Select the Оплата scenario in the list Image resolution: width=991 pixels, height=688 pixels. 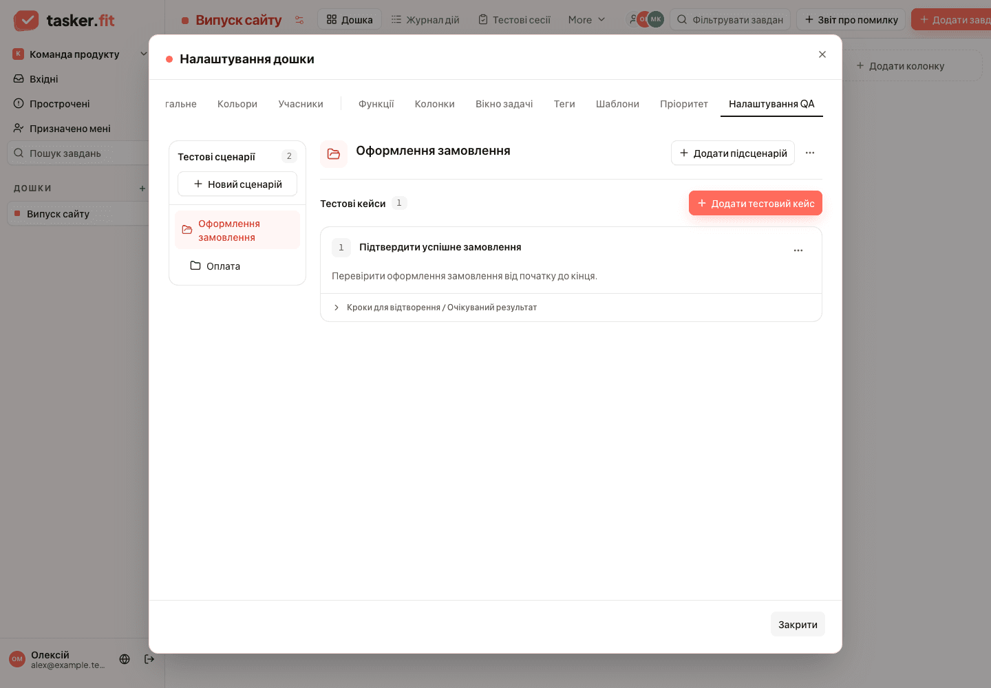(237, 266)
